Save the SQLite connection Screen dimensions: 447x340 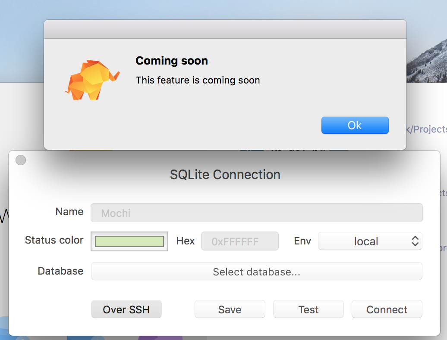tap(230, 309)
